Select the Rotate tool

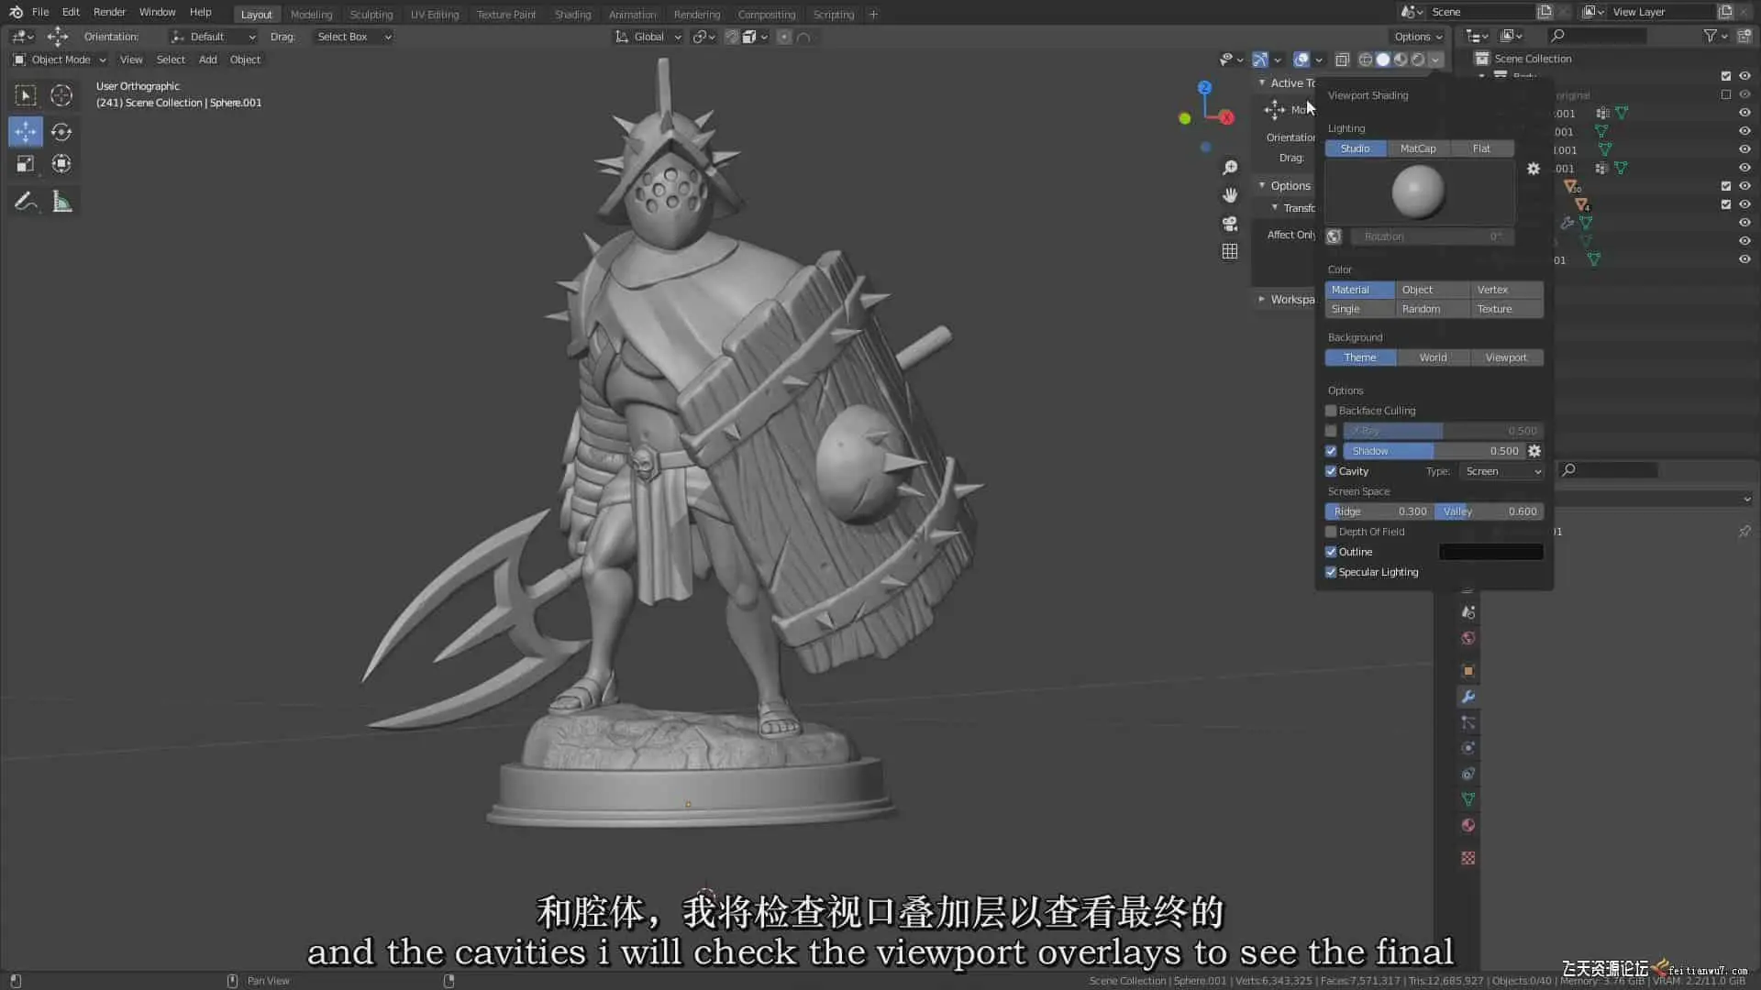click(x=61, y=132)
